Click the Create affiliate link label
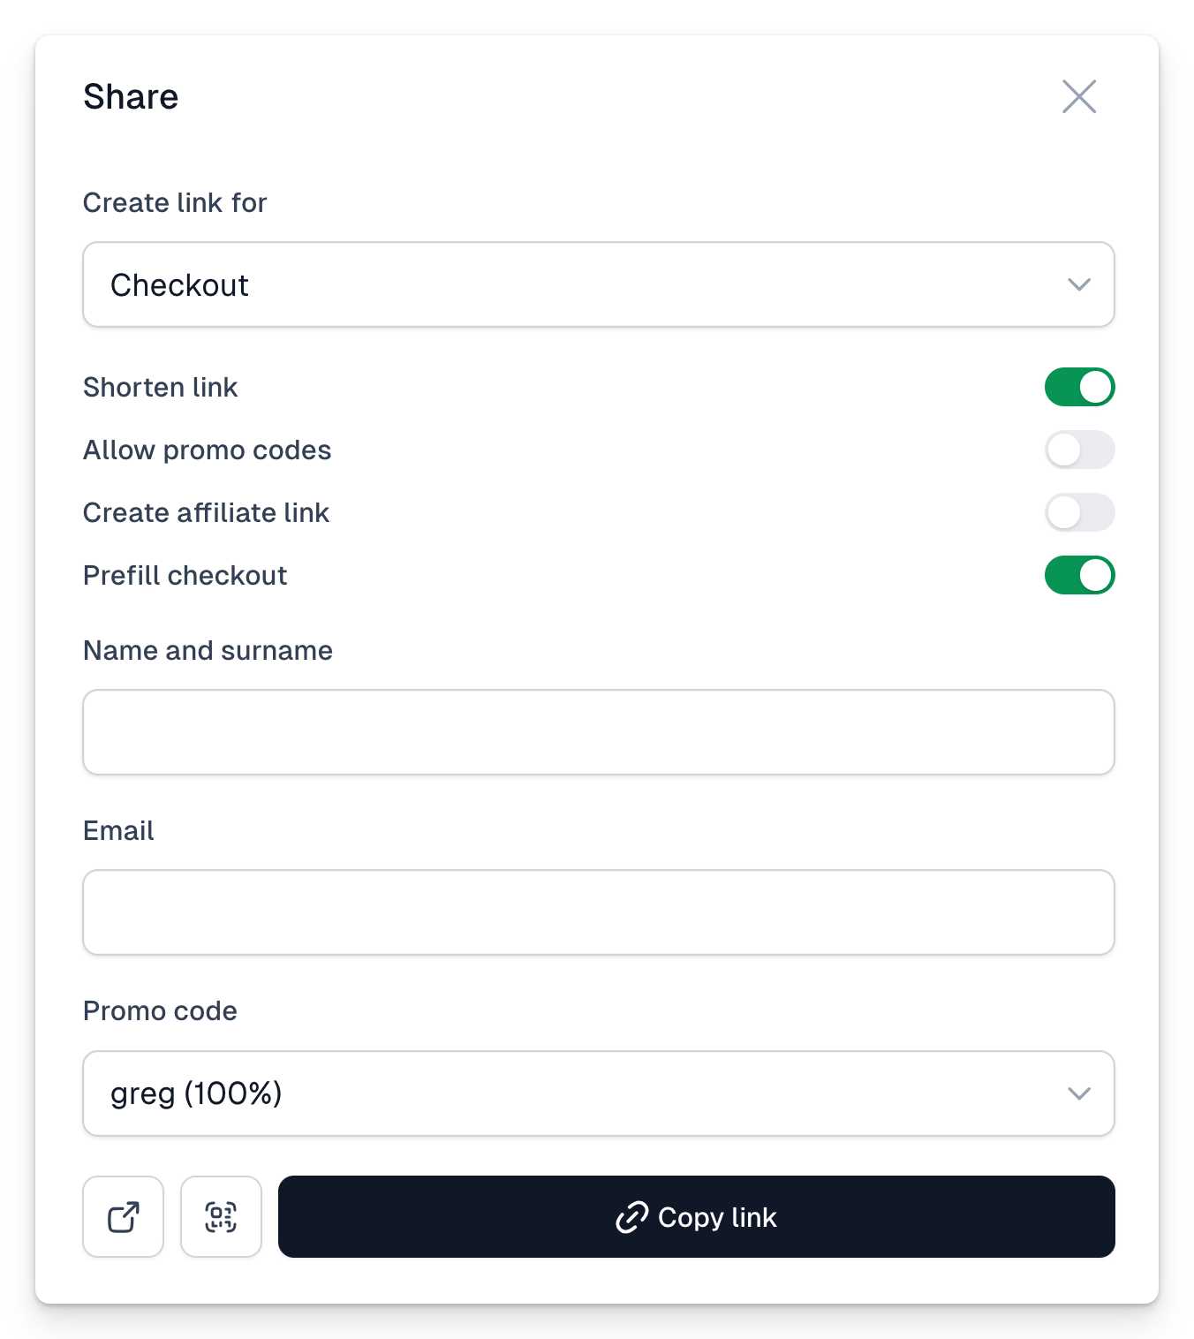 click(206, 512)
